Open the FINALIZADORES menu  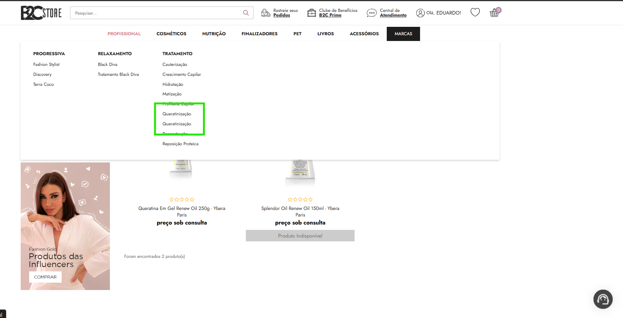pyautogui.click(x=260, y=34)
